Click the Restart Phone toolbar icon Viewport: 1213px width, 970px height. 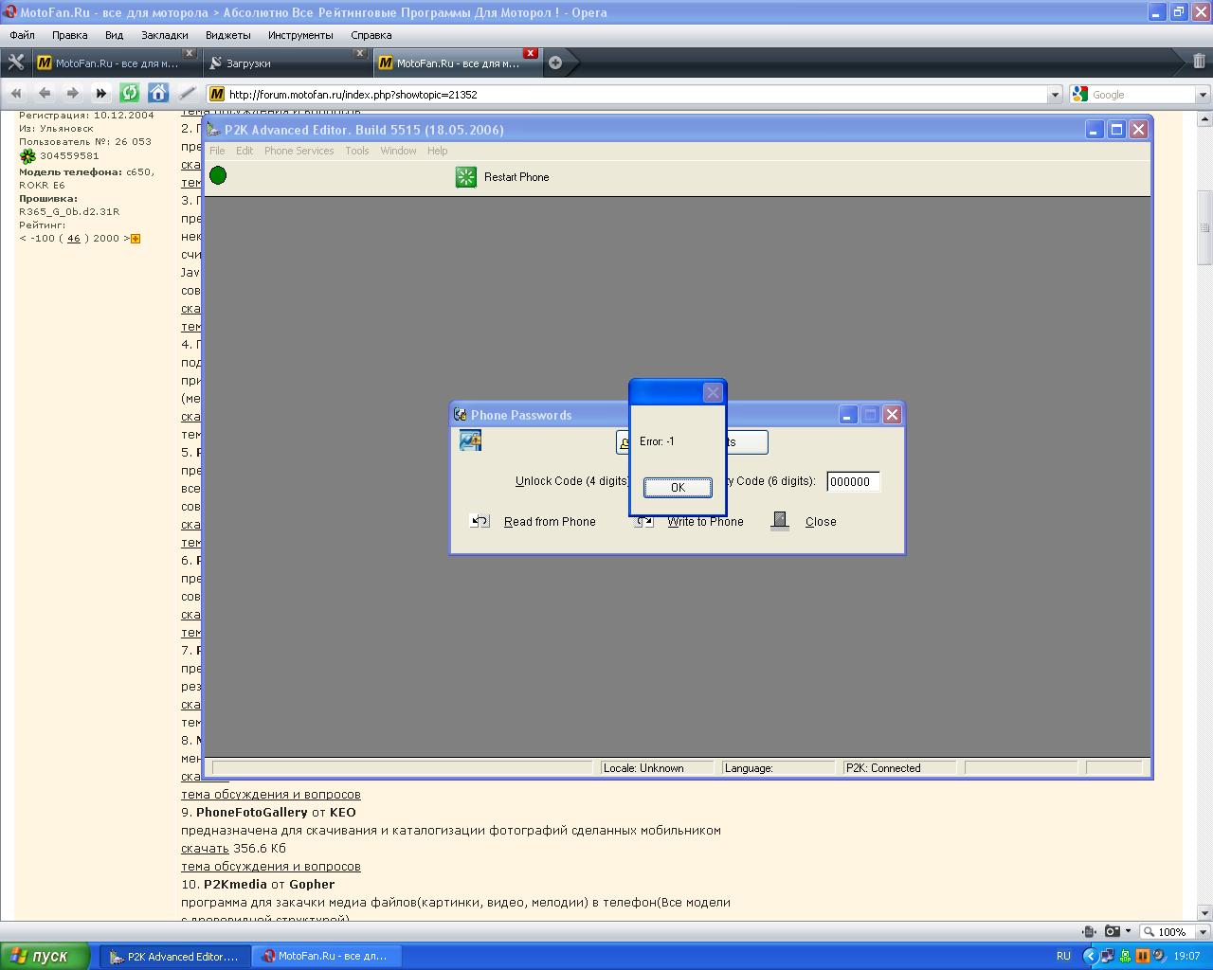(465, 177)
